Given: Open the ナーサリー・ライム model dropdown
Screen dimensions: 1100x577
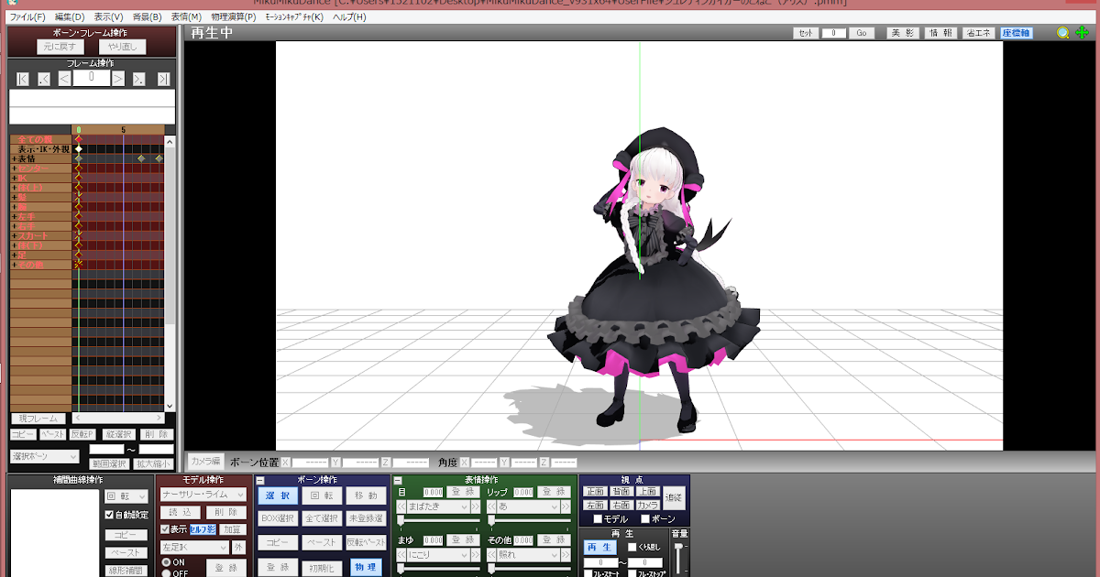Looking at the screenshot, I should pyautogui.click(x=203, y=495).
